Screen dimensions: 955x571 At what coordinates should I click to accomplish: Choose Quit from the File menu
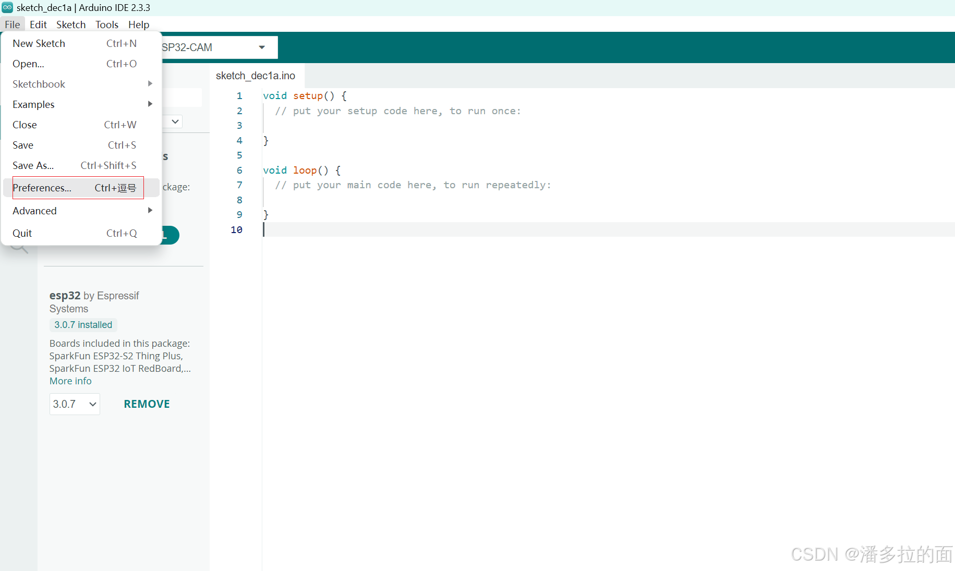81,233
